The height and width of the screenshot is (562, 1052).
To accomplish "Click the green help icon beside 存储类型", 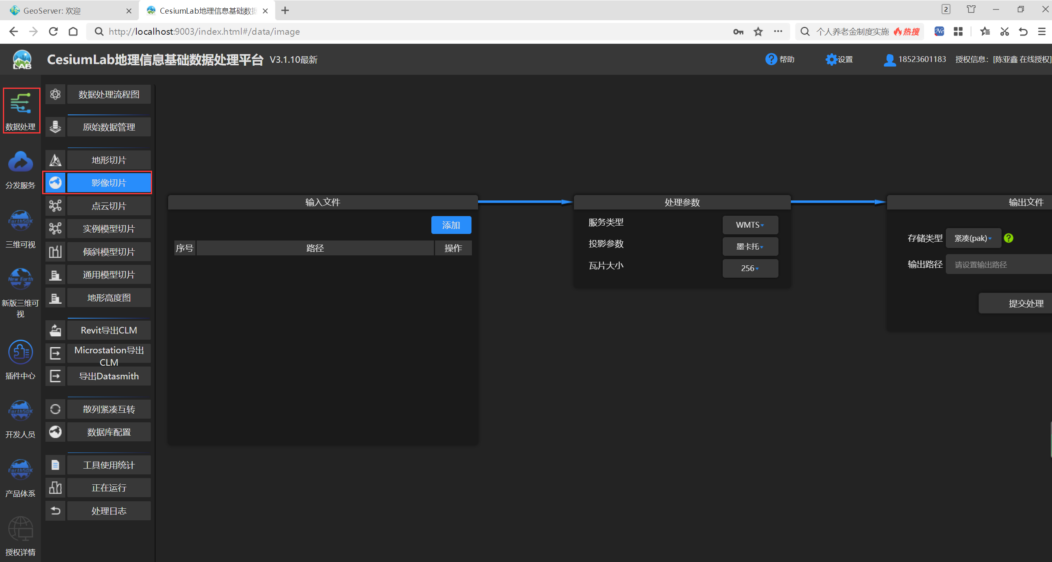I will (x=1009, y=238).
